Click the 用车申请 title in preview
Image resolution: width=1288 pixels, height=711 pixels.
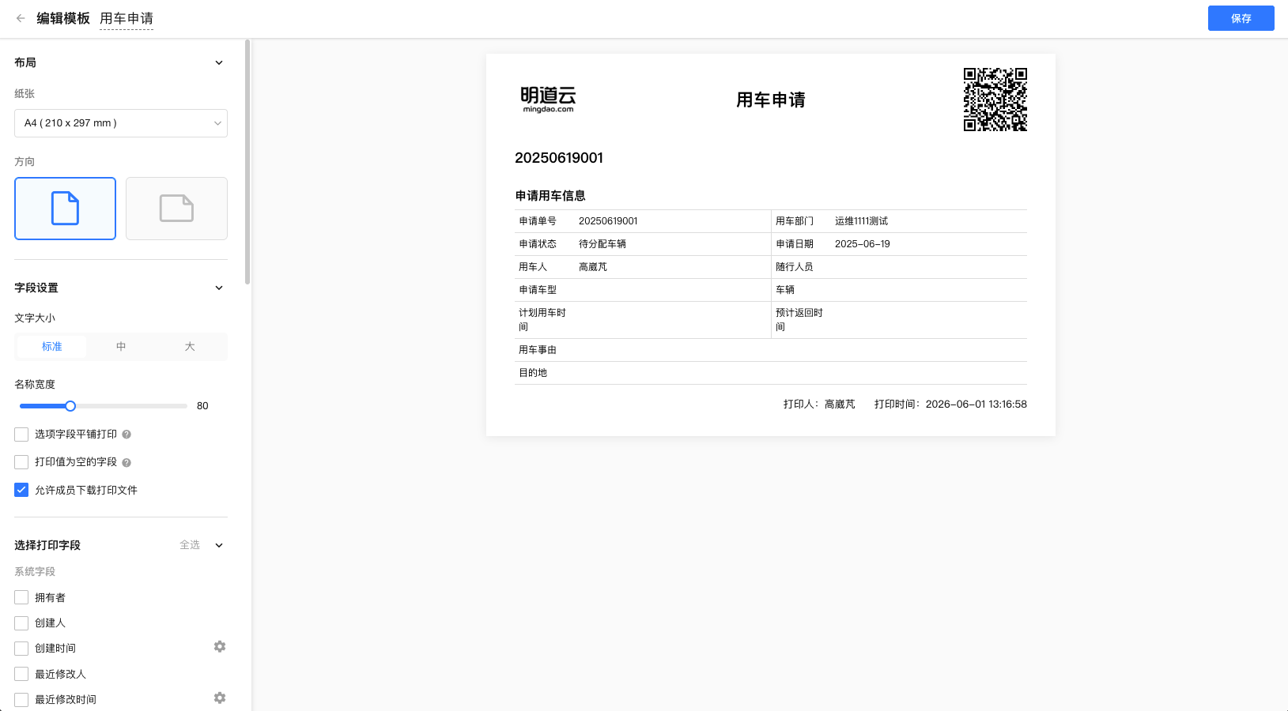click(x=771, y=100)
